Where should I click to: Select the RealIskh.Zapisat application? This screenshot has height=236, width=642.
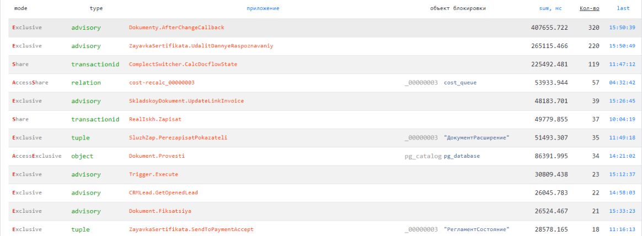[x=155, y=119]
